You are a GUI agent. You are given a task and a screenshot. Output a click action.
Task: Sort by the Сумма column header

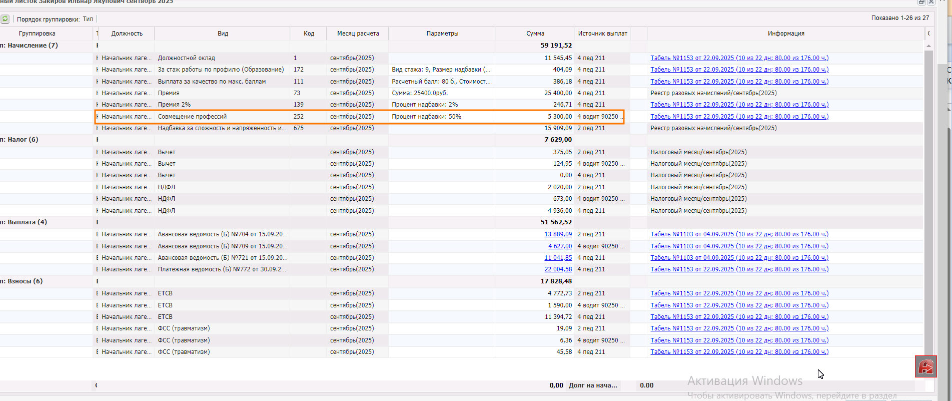535,34
